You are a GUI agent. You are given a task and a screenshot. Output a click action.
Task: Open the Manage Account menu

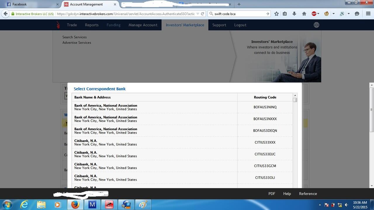point(143,25)
